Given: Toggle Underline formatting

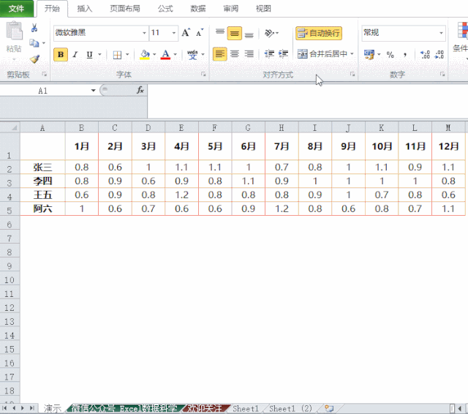Looking at the screenshot, I should point(89,55).
